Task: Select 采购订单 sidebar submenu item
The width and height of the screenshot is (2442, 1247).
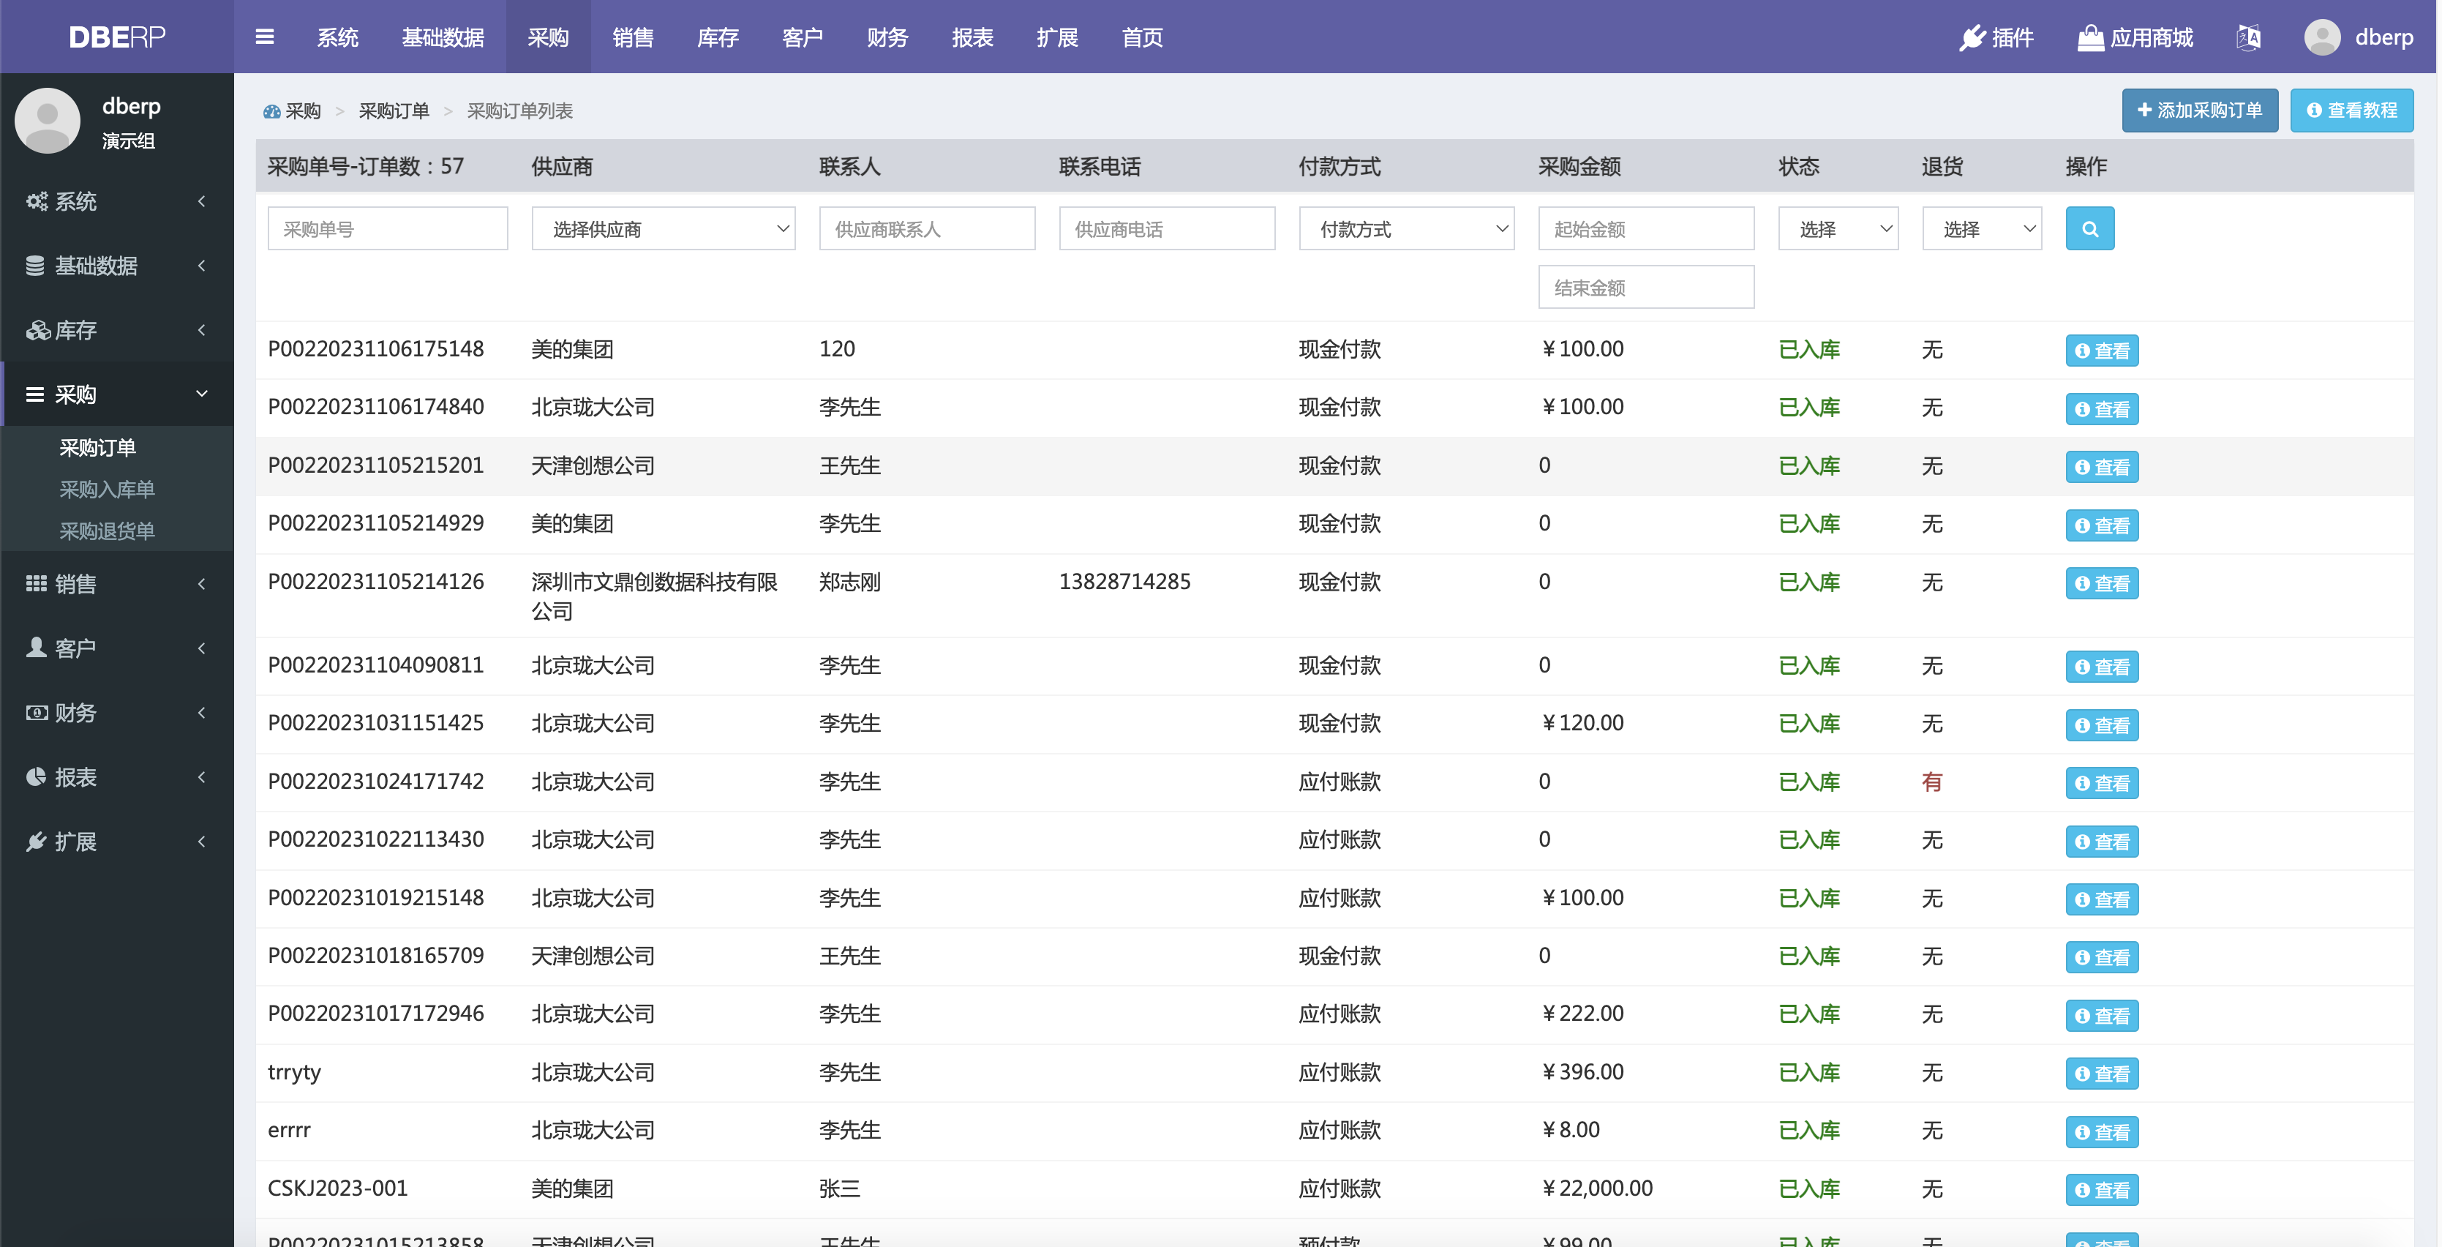Action: click(97, 448)
